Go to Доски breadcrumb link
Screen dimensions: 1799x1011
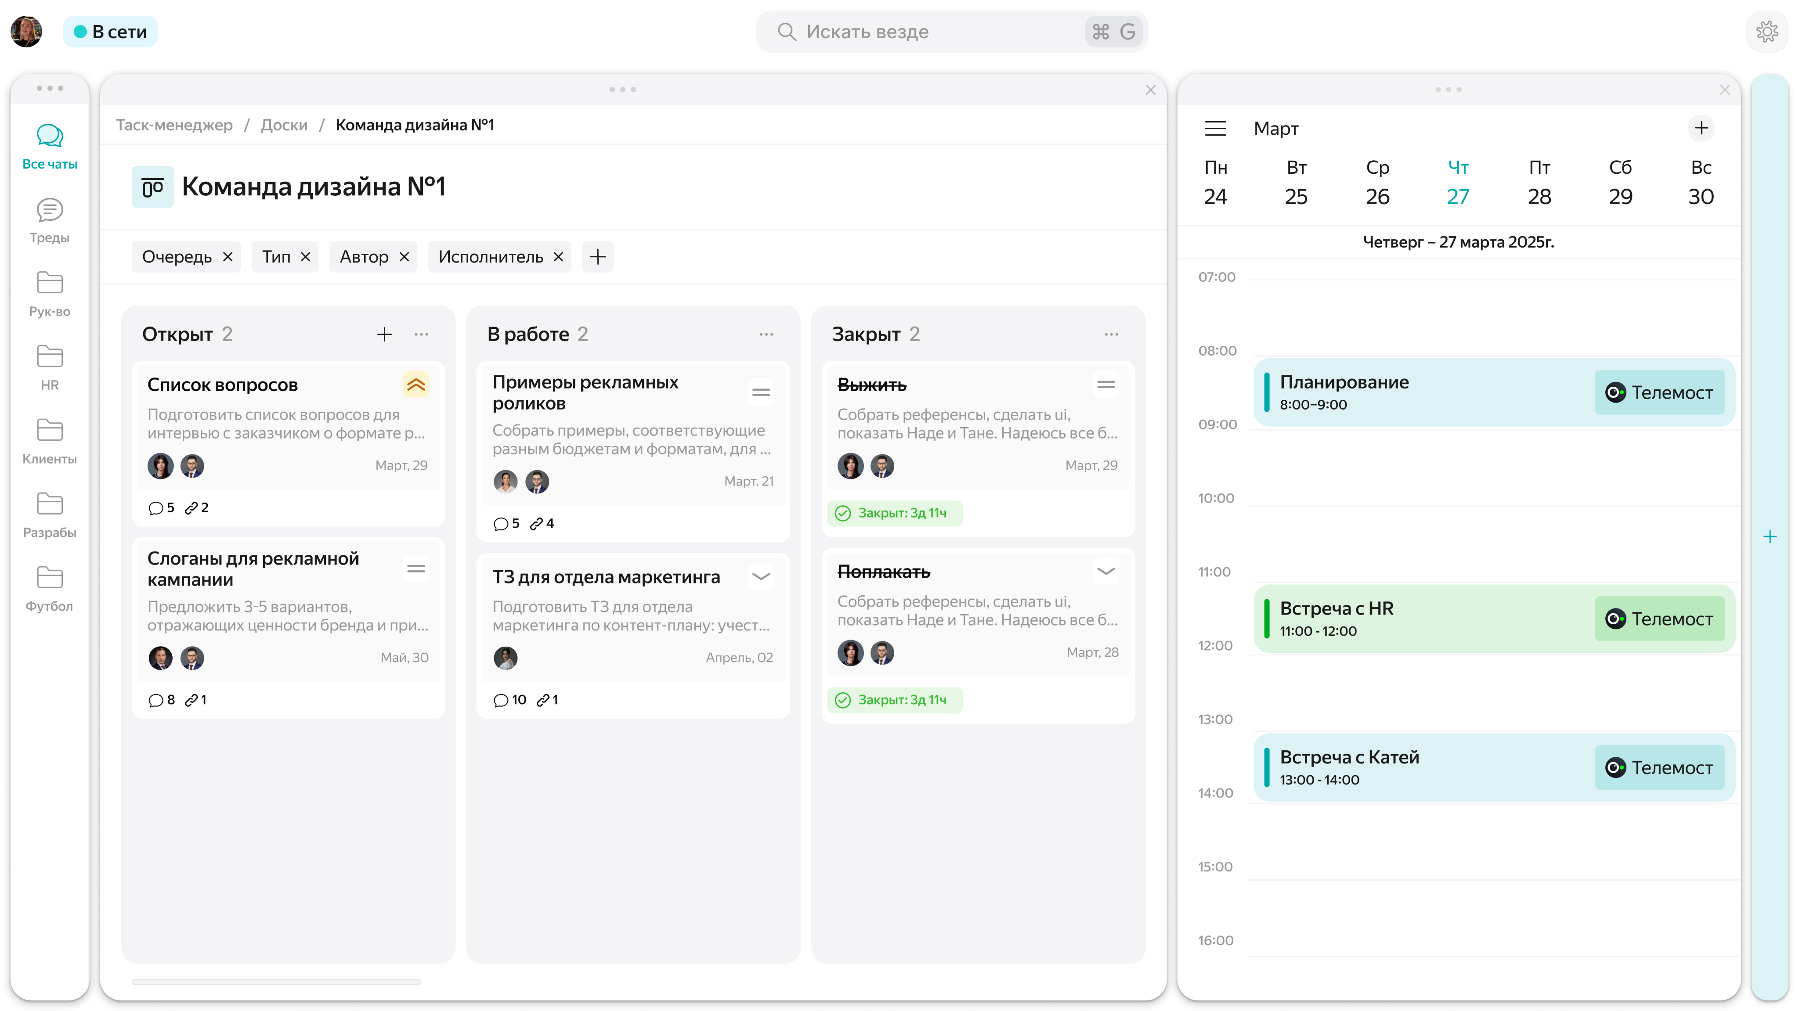point(284,125)
